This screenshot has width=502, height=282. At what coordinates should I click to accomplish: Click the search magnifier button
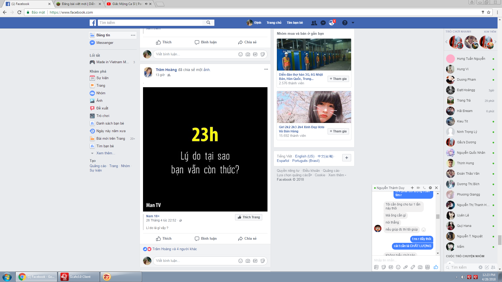coord(208,23)
